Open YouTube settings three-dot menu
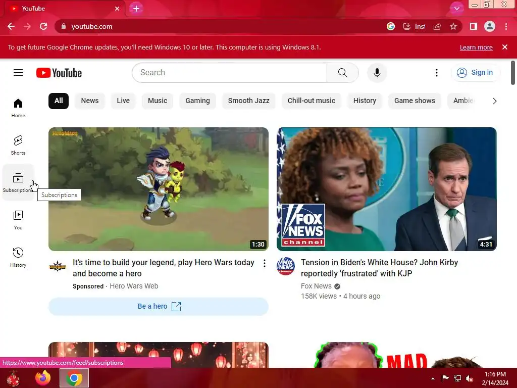 point(437,73)
